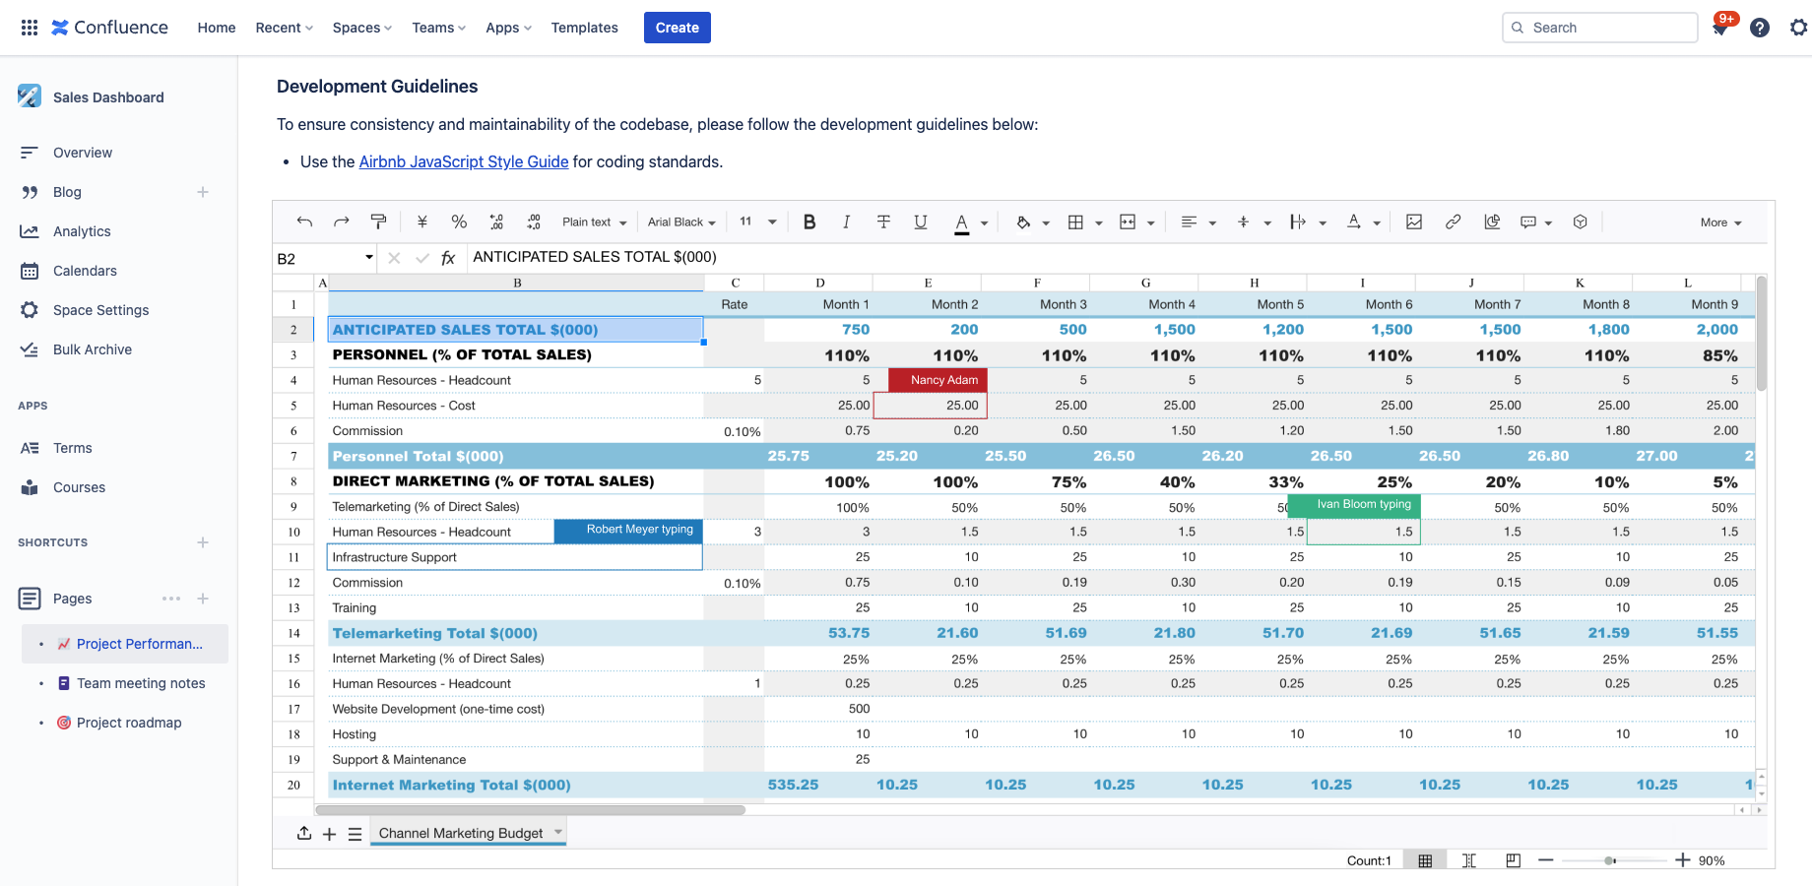Image resolution: width=1812 pixels, height=886 pixels.
Task: Open the comment tool icon
Action: 1527,221
